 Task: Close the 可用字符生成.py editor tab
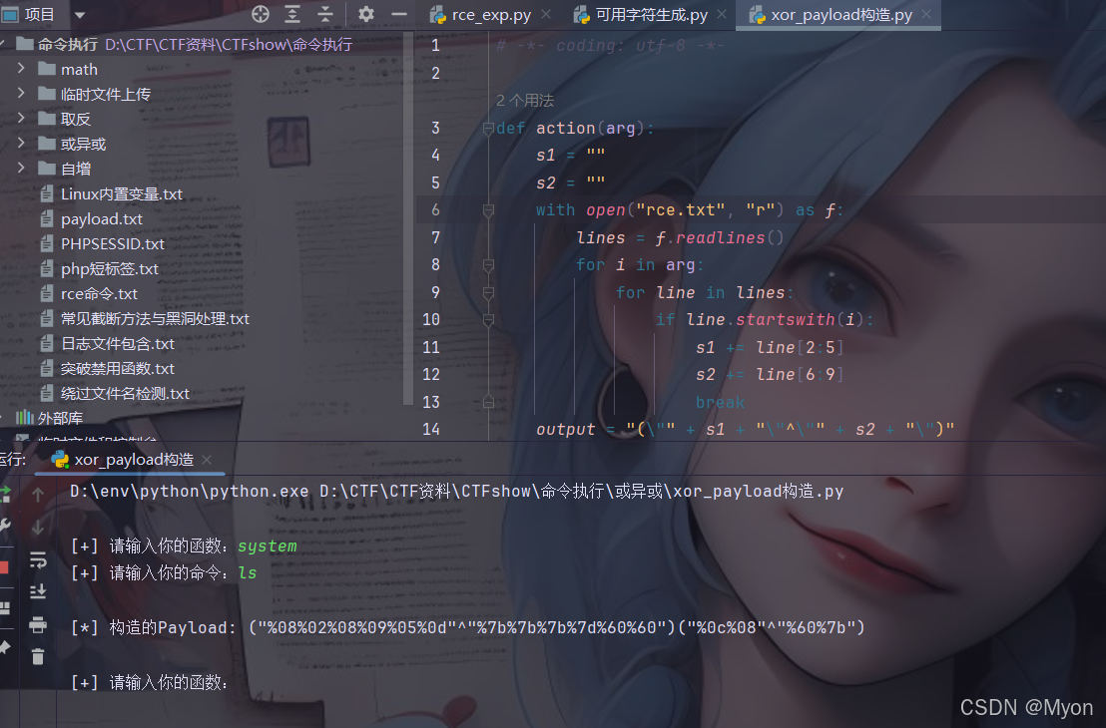click(x=722, y=14)
